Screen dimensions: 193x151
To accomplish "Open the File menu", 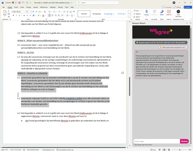I will tap(3, 7).
